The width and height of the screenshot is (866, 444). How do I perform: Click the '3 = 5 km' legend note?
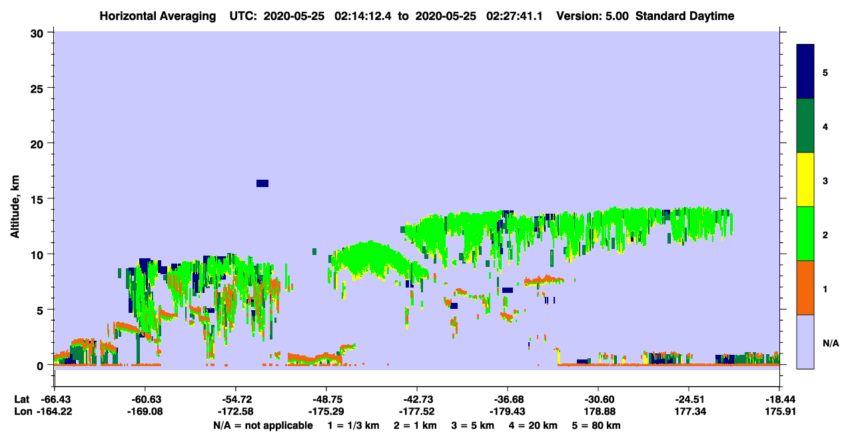point(473,425)
